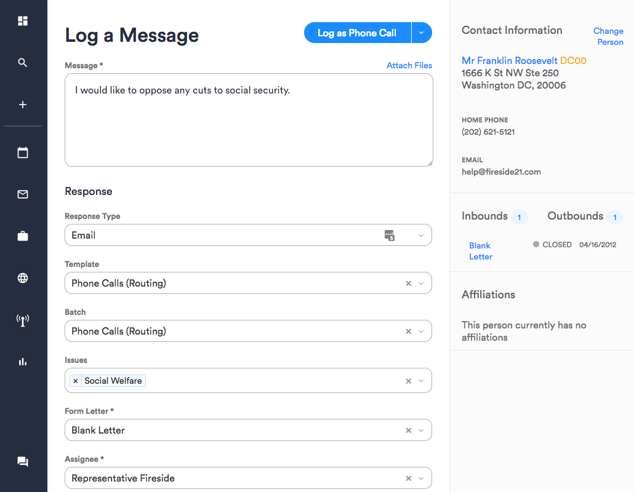
Task: Open the Assignee dropdown
Action: click(421, 478)
